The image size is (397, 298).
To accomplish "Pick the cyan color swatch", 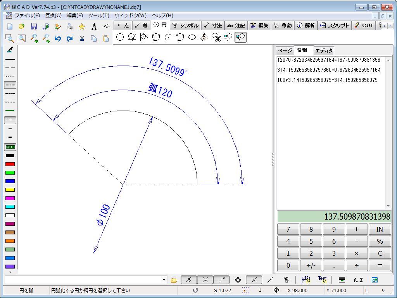I will coord(10,207).
